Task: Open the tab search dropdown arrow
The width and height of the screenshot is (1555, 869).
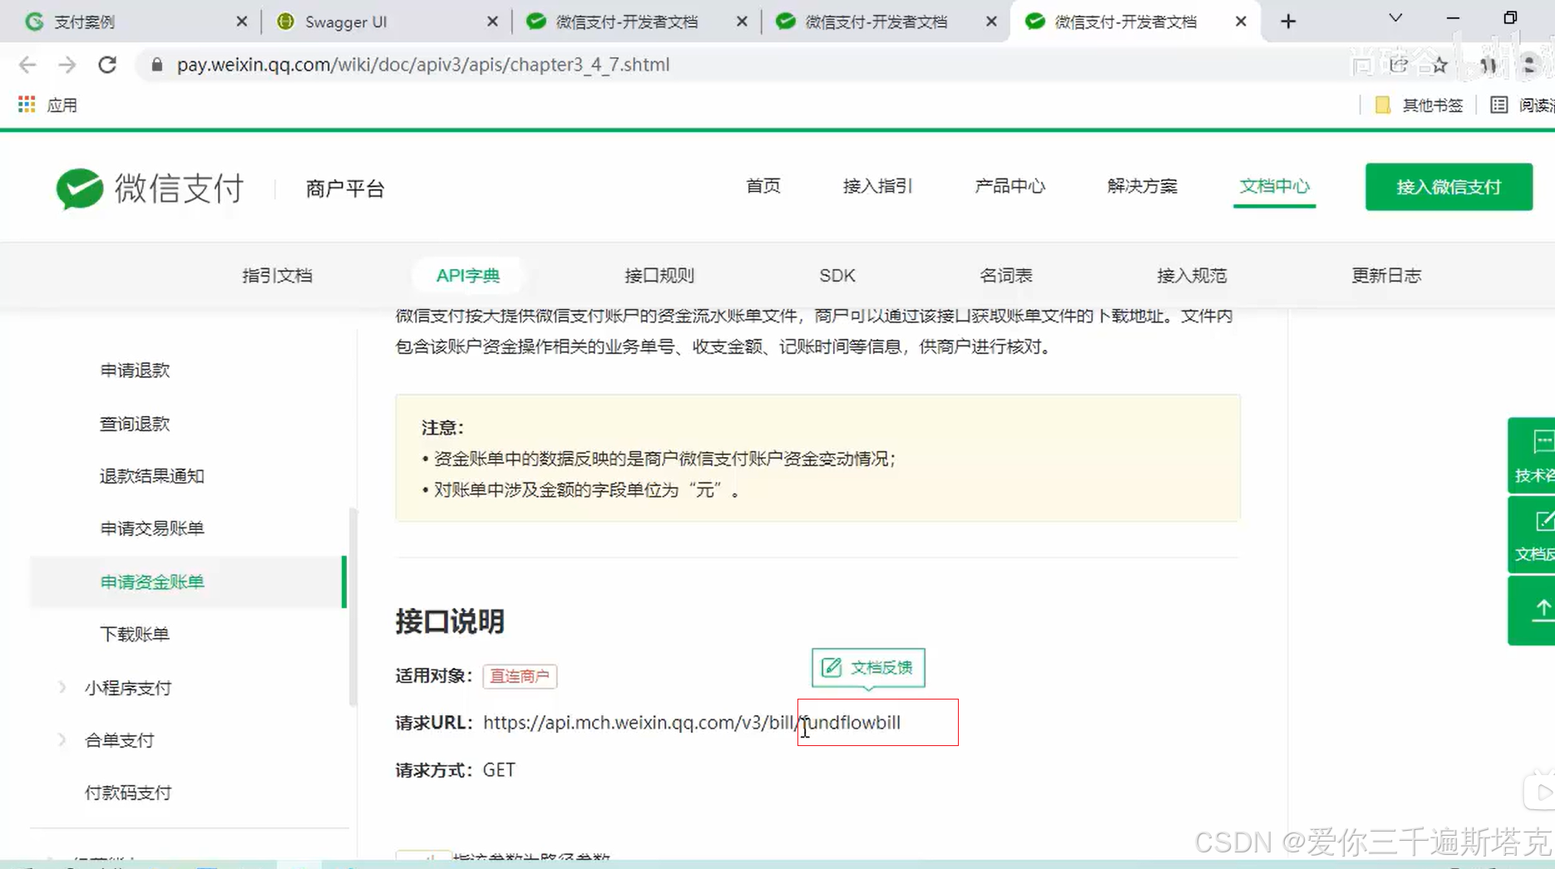Action: click(x=1395, y=18)
